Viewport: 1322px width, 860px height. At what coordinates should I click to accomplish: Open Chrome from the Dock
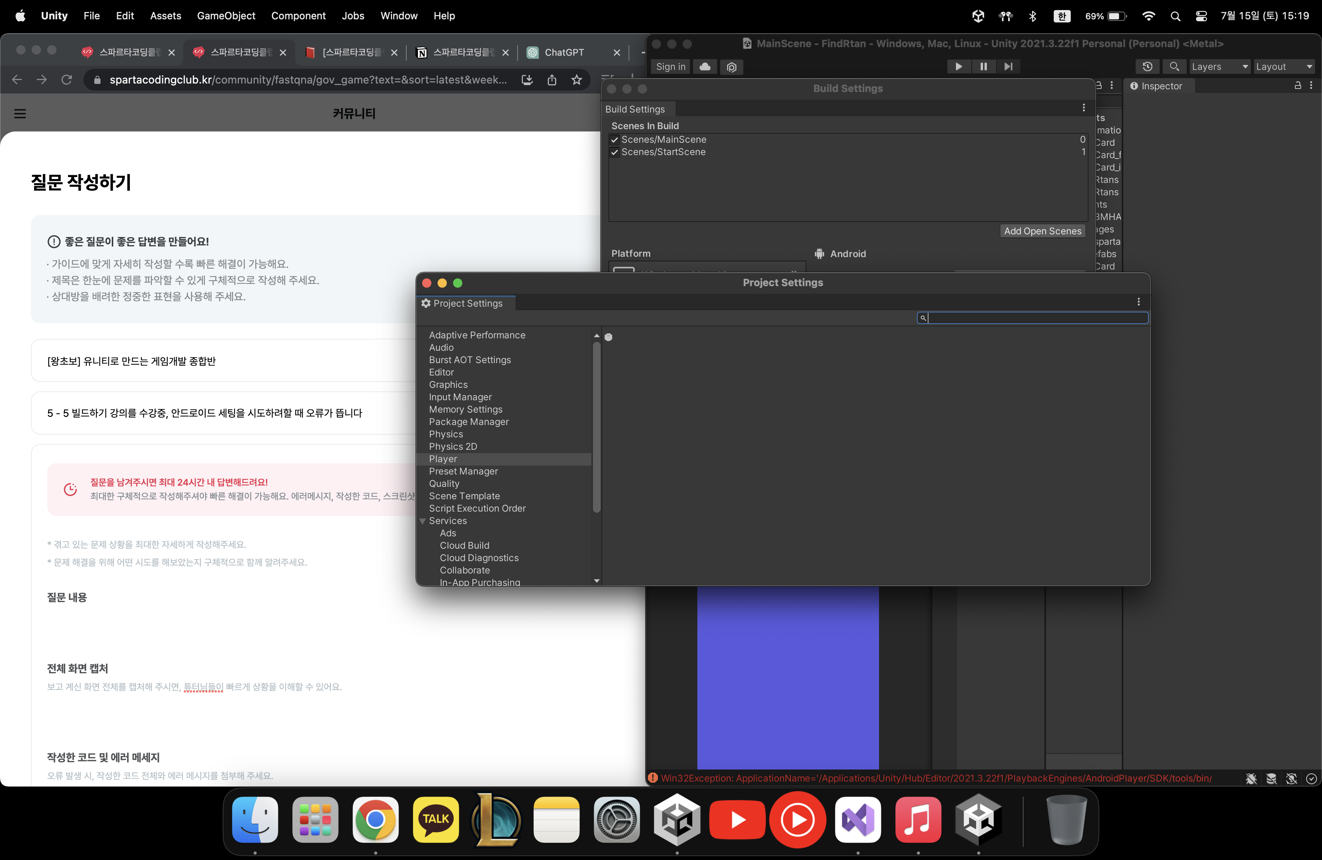click(x=375, y=820)
